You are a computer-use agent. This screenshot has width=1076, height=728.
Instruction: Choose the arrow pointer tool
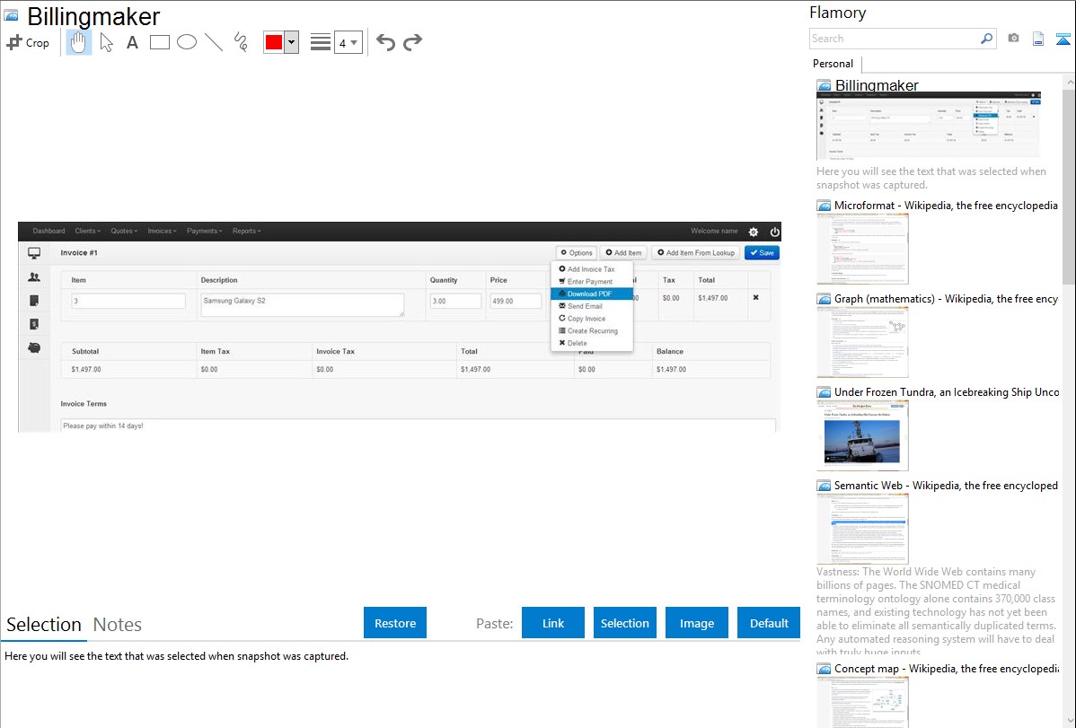point(106,42)
